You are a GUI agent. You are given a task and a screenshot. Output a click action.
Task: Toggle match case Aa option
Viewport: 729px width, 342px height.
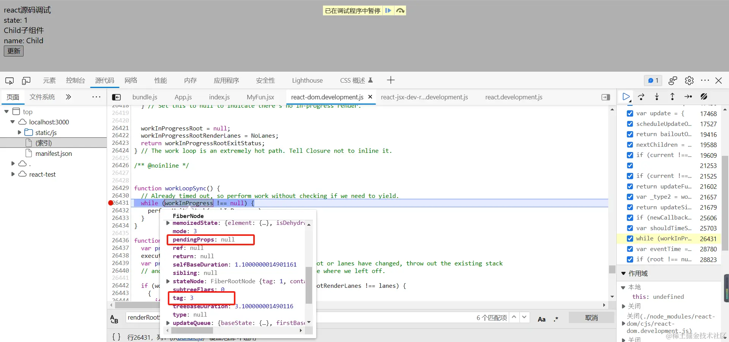click(542, 319)
